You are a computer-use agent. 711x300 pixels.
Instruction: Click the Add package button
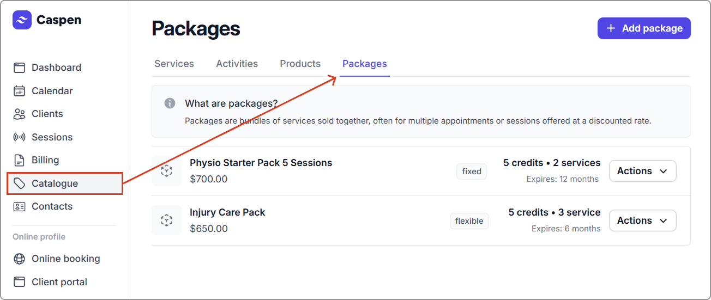[644, 28]
